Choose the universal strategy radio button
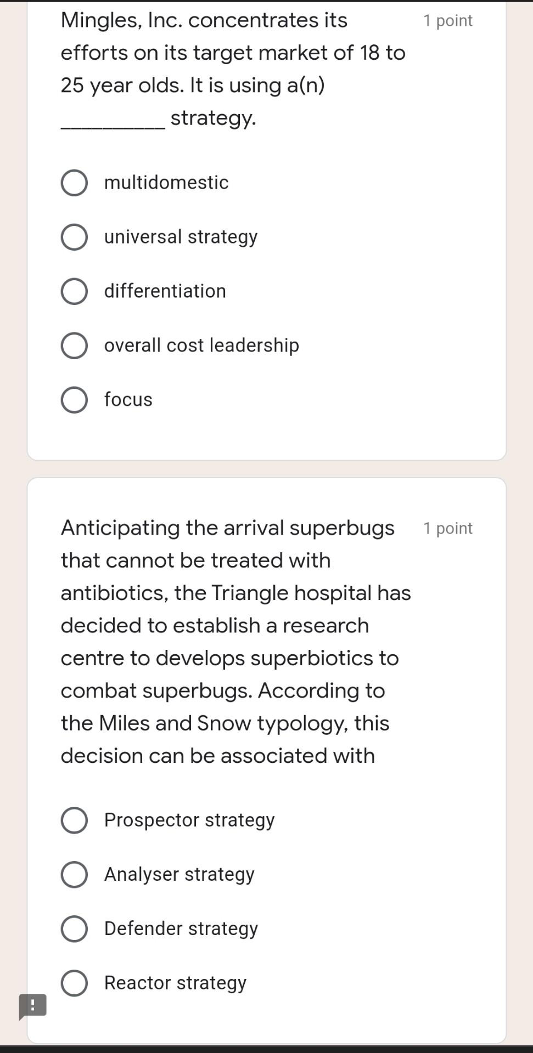 [x=74, y=237]
